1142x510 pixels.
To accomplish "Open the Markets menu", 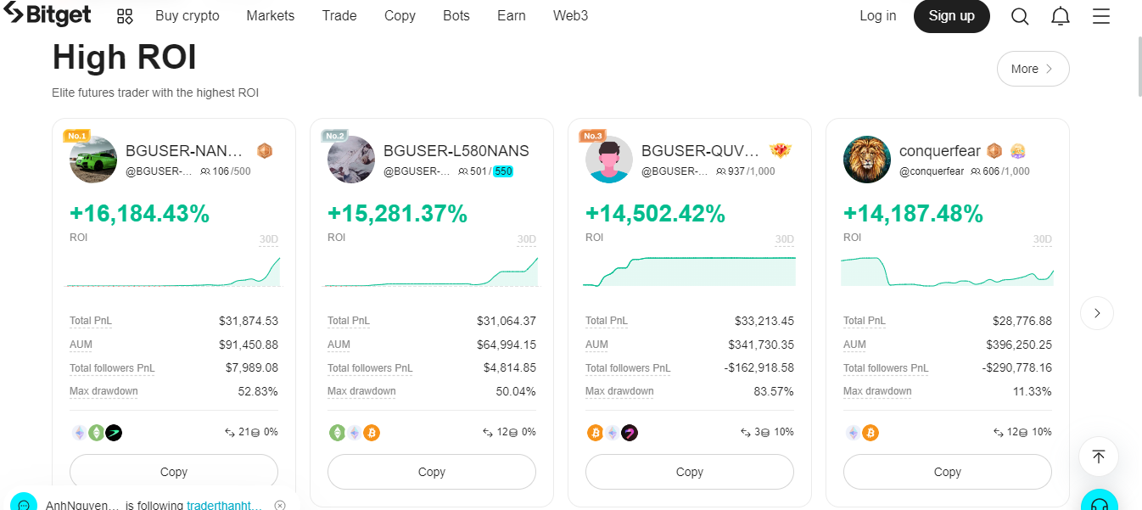I will 271,16.
